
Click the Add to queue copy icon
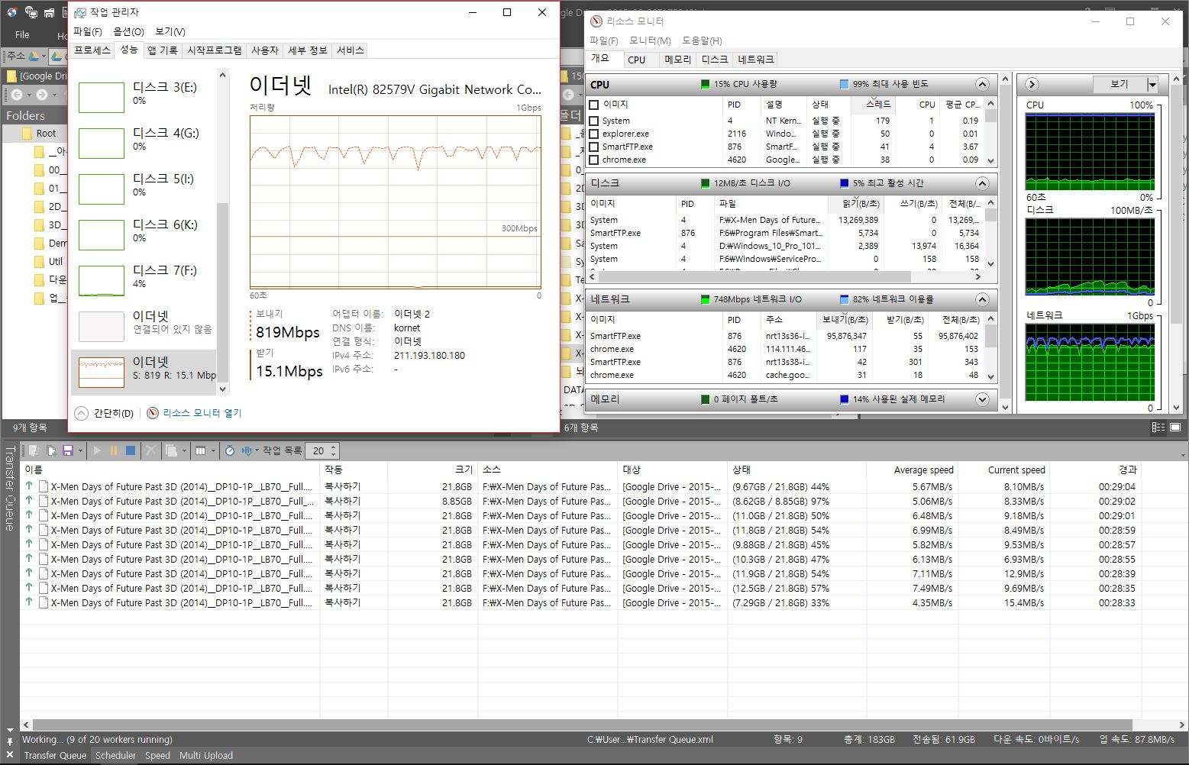click(x=52, y=450)
